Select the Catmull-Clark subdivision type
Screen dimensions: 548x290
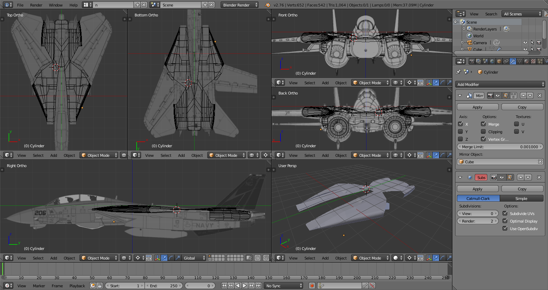pyautogui.click(x=478, y=198)
